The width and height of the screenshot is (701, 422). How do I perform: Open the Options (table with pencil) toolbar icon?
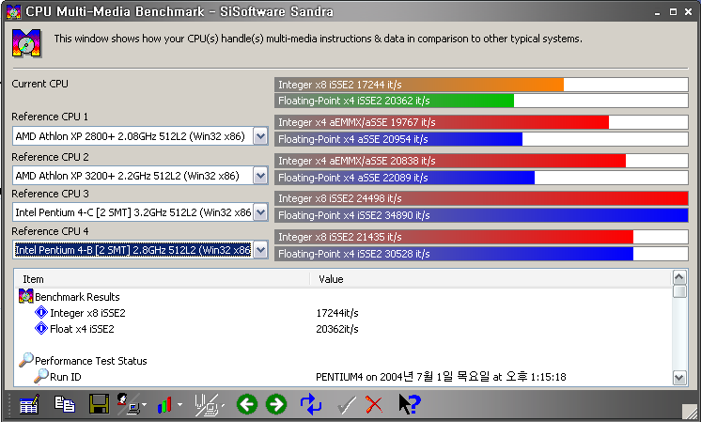pyautogui.click(x=29, y=404)
